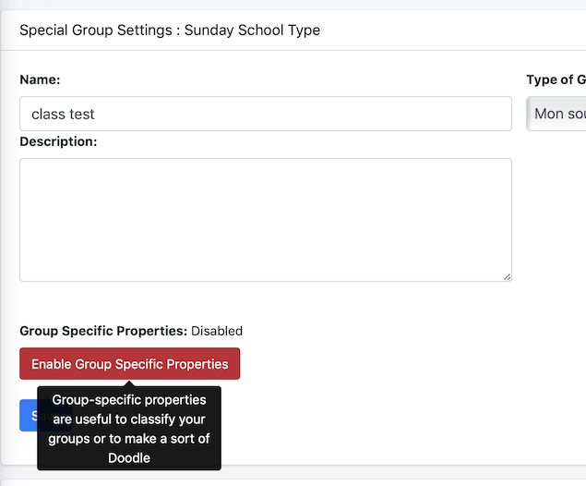Click the Name input field with 'class test'

266,114
